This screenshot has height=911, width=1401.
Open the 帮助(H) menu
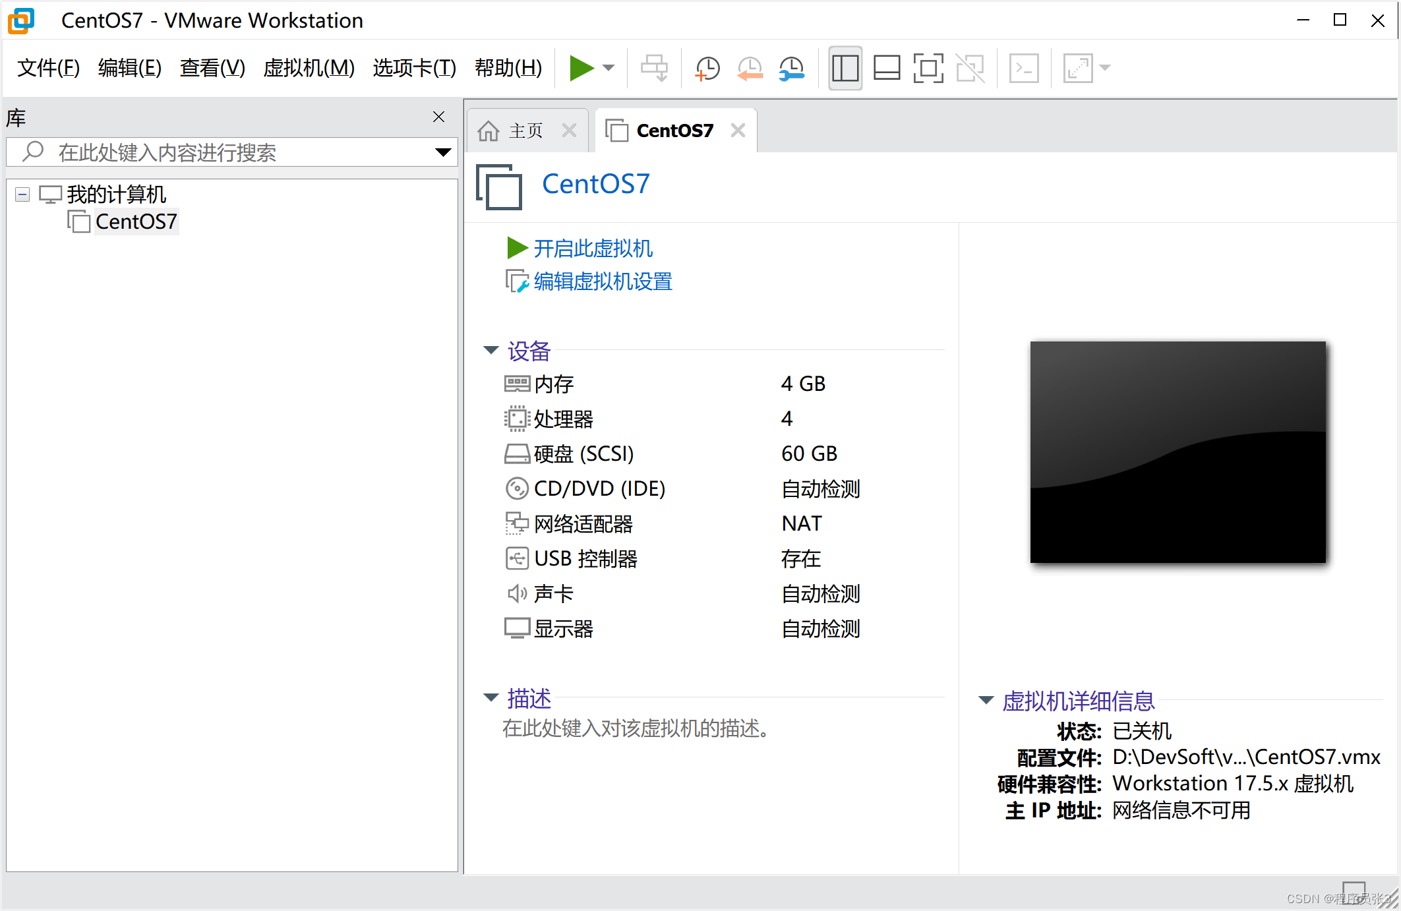pos(508,68)
